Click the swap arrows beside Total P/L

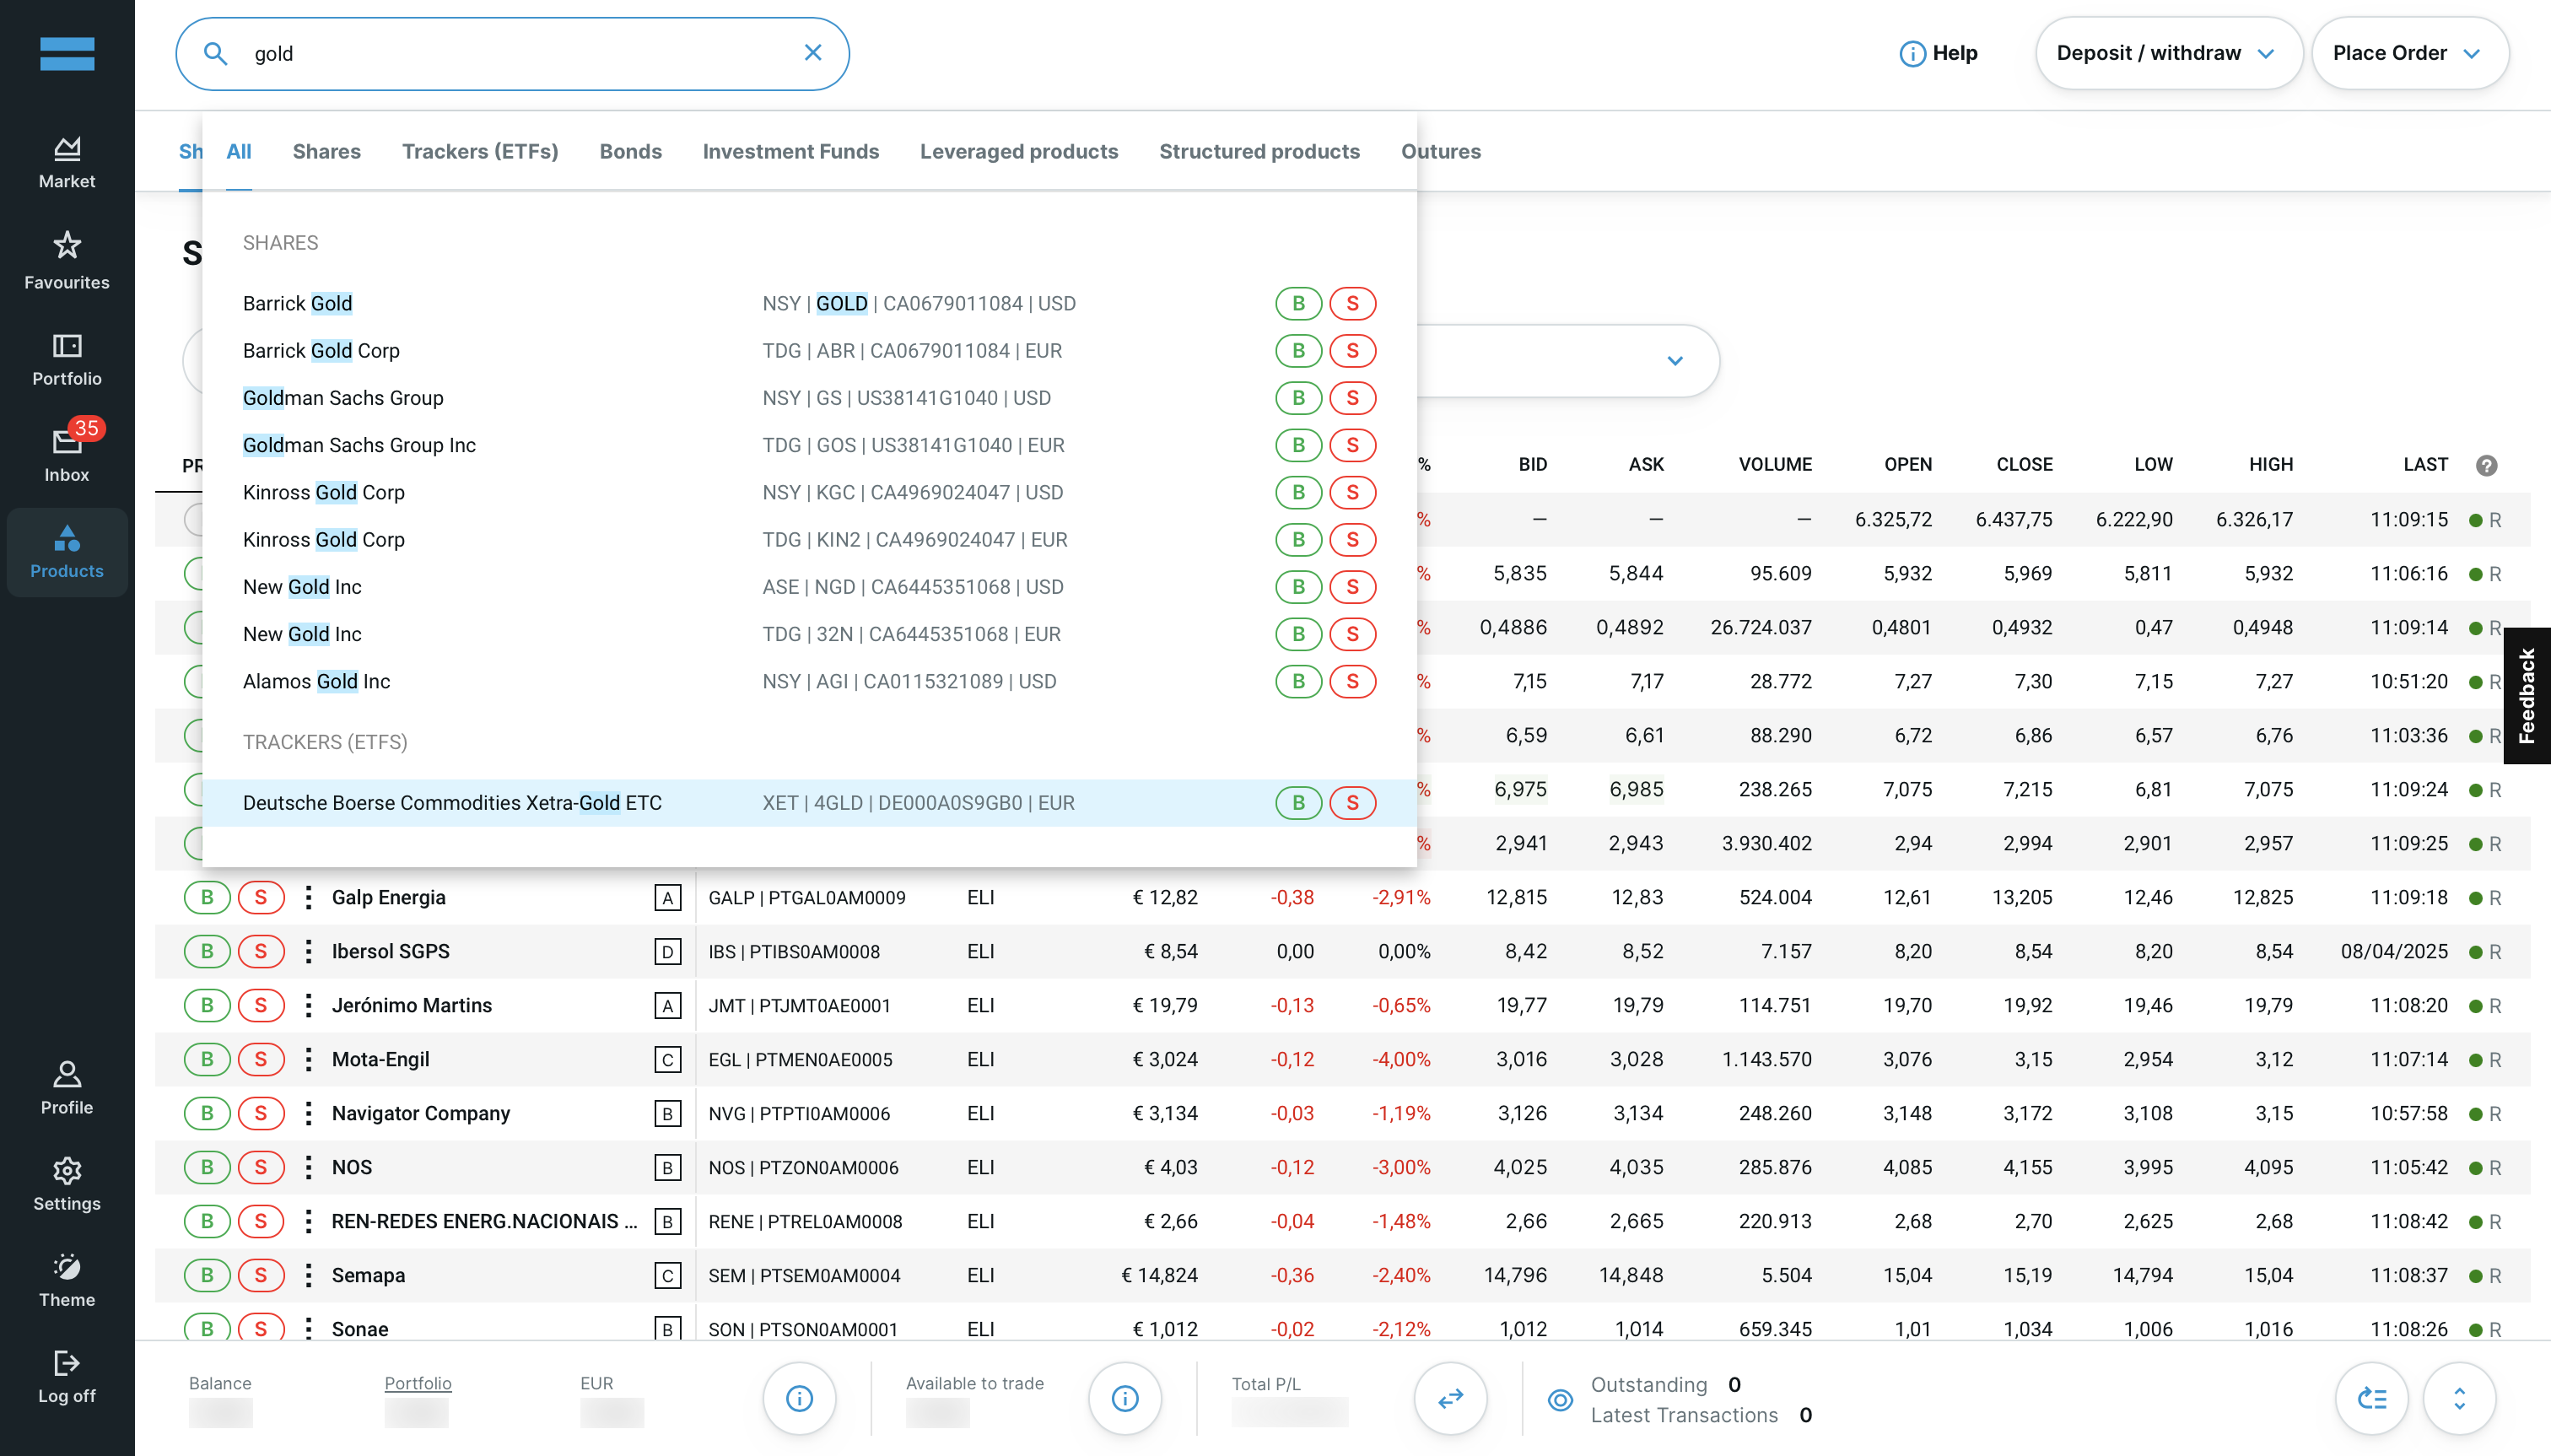tap(1450, 1399)
